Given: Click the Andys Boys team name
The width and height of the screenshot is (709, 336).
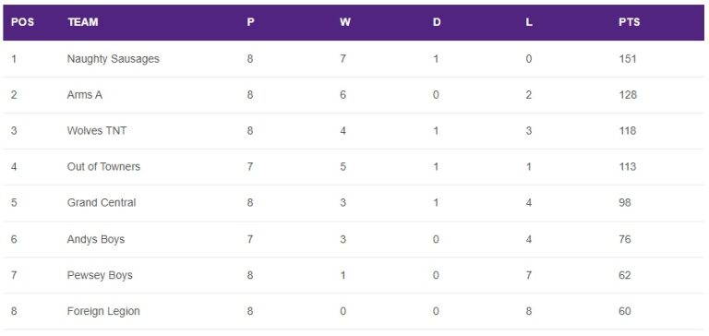Looking at the screenshot, I should (x=96, y=239).
